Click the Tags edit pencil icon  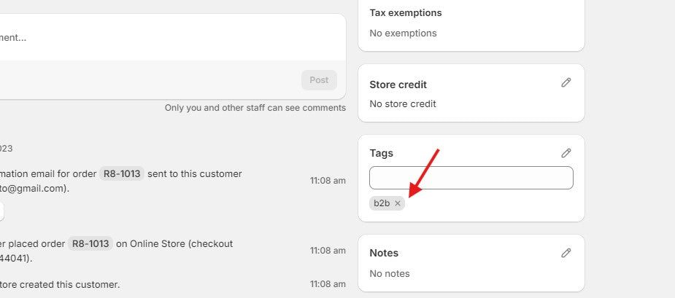click(566, 153)
